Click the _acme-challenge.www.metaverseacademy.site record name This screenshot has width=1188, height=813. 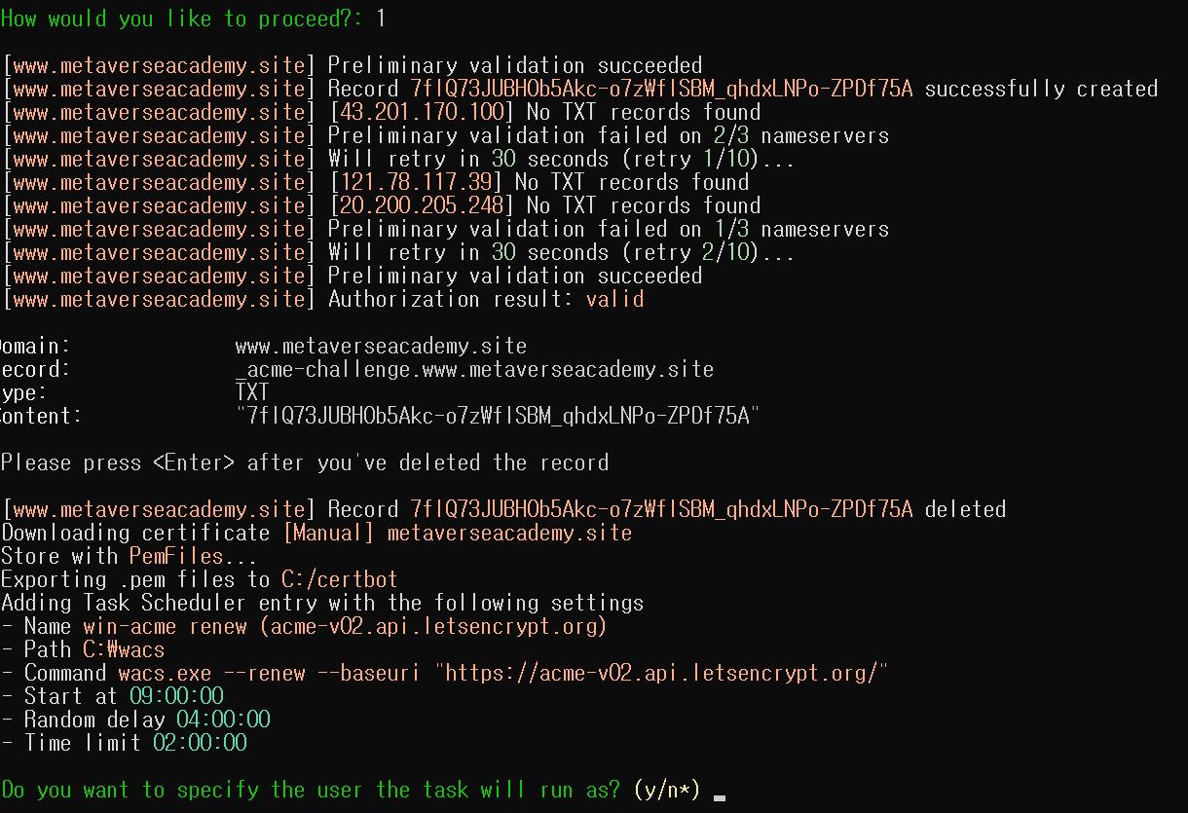pos(474,369)
